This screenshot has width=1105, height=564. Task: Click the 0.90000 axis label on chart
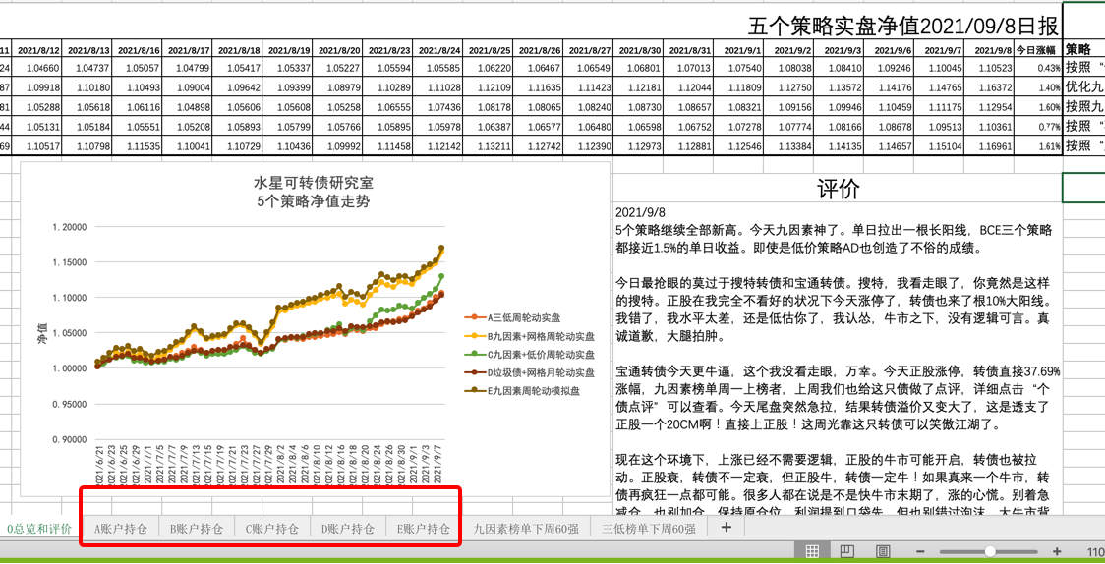click(x=69, y=439)
